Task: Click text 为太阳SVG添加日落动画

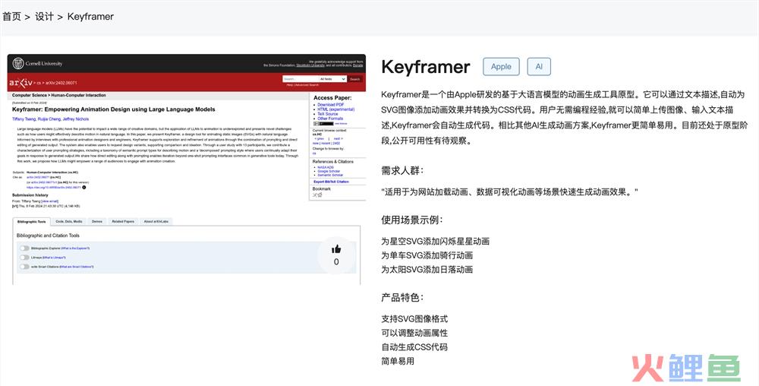Action: tap(427, 269)
